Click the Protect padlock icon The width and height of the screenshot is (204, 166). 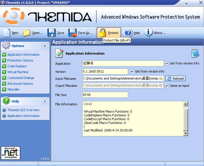pos(103,33)
